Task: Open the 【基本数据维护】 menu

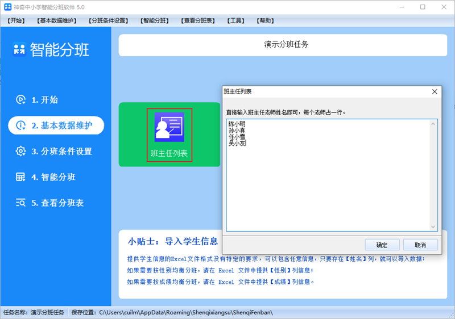Action: [56, 20]
